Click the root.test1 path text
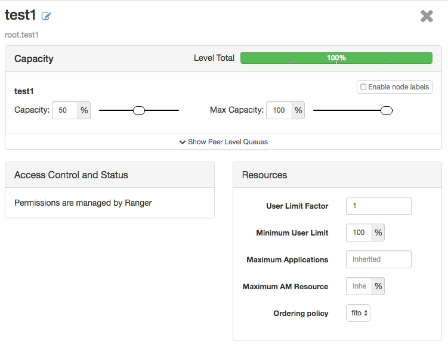448x347 pixels. tap(21, 35)
